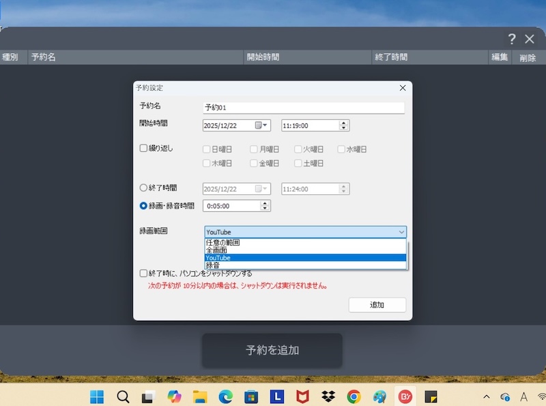Open Microsoft Copilot from the taskbar
Screen dimensions: 546x406
tap(174, 396)
